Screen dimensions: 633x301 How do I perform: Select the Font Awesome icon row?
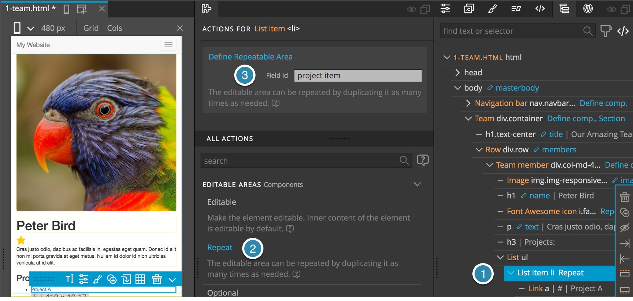(x=554, y=211)
